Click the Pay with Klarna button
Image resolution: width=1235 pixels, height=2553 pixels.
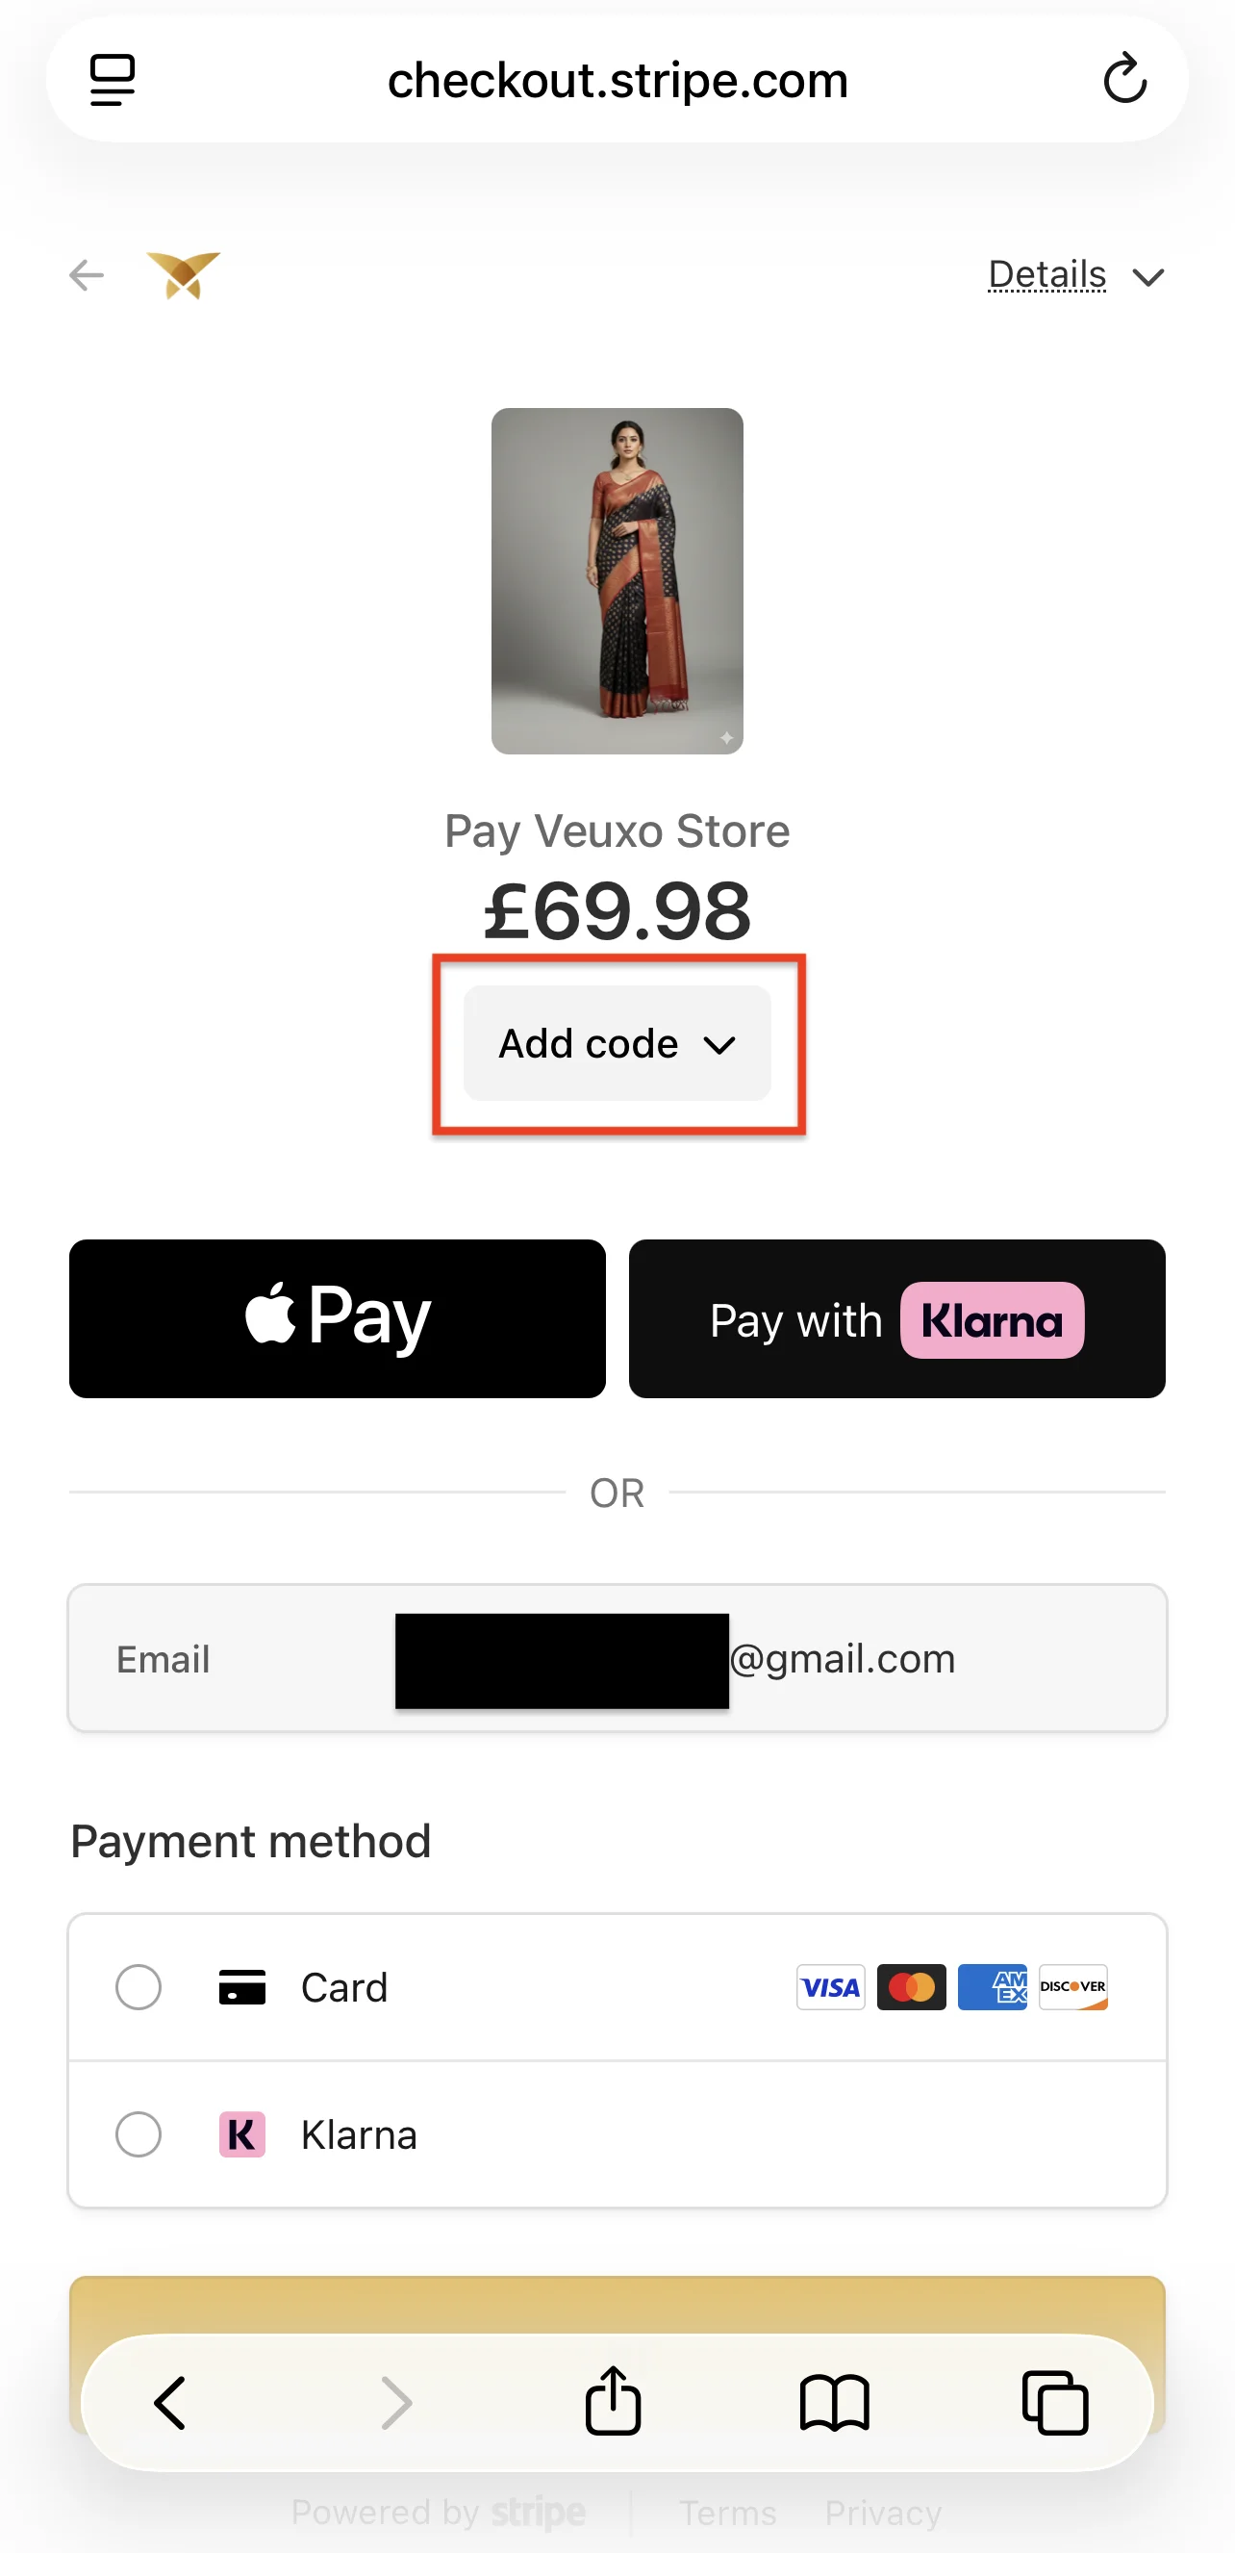point(896,1318)
